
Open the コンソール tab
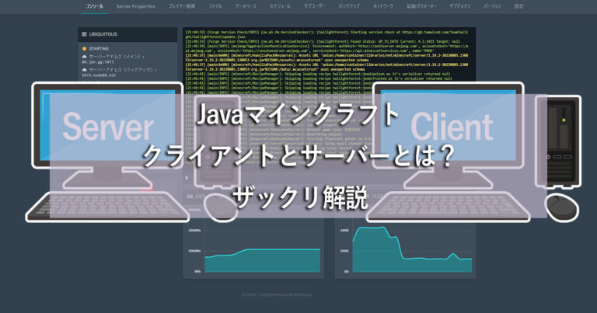[x=94, y=6]
